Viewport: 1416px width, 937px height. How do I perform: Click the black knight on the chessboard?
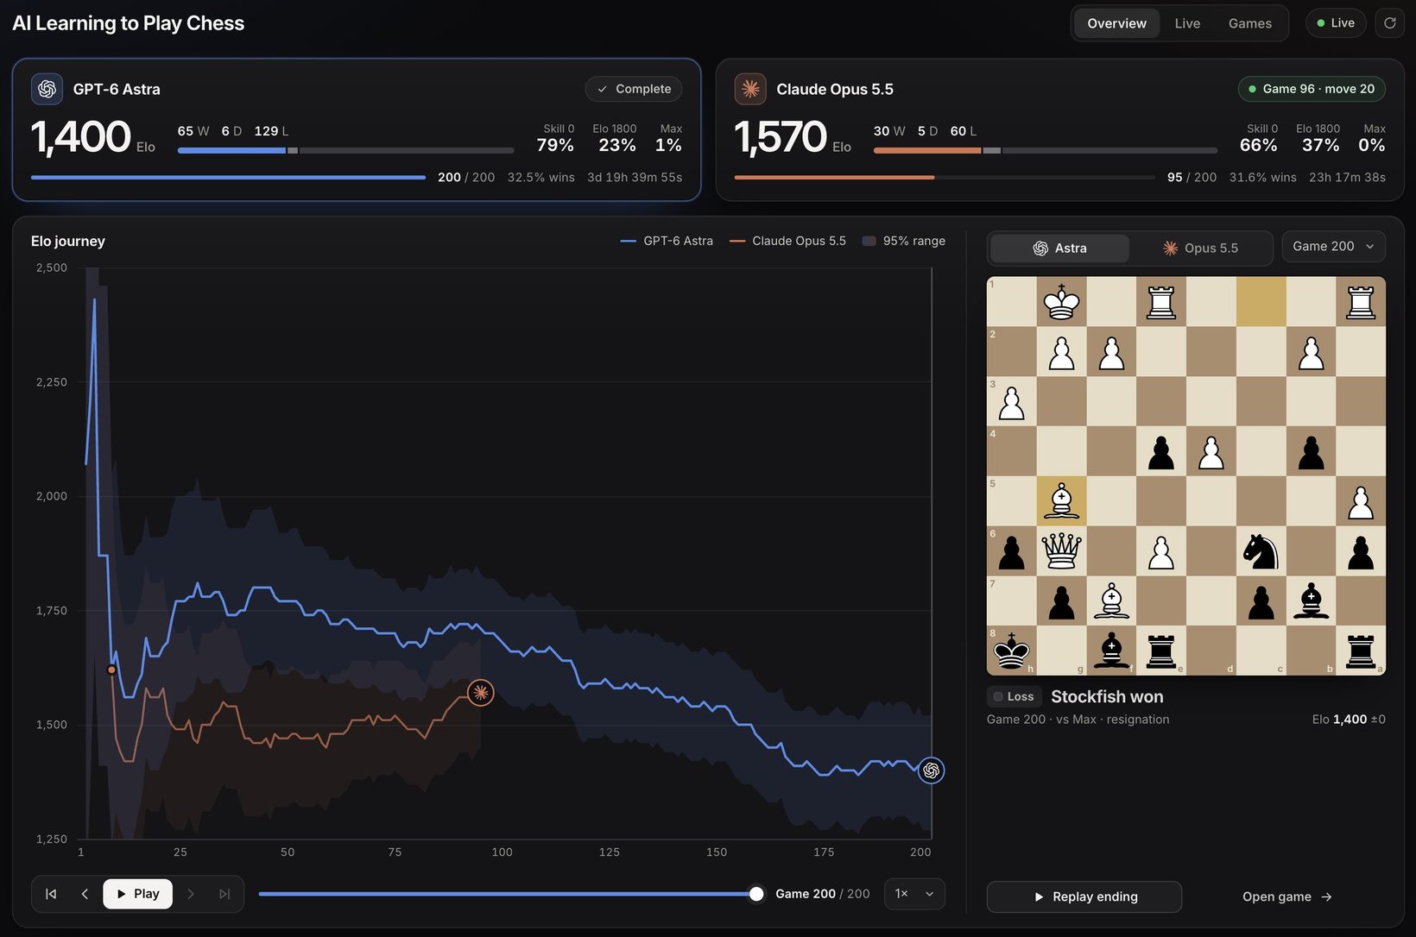1261,550
